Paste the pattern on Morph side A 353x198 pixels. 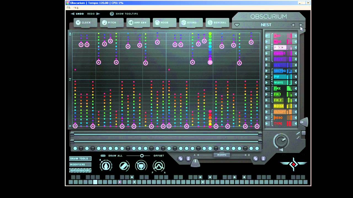pyautogui.click(x=188, y=158)
